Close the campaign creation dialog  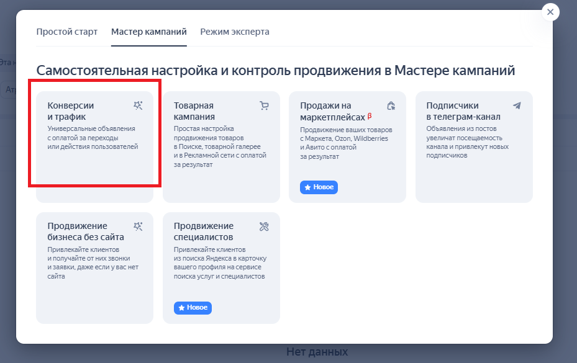click(550, 12)
